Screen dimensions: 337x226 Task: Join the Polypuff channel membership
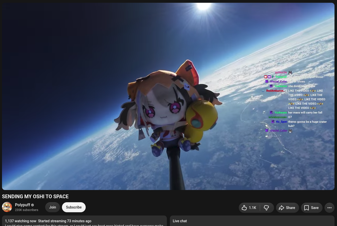(52, 207)
